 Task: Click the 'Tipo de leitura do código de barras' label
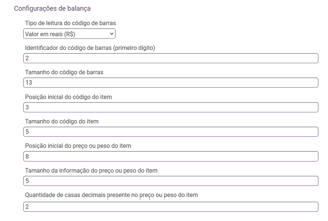70,23
